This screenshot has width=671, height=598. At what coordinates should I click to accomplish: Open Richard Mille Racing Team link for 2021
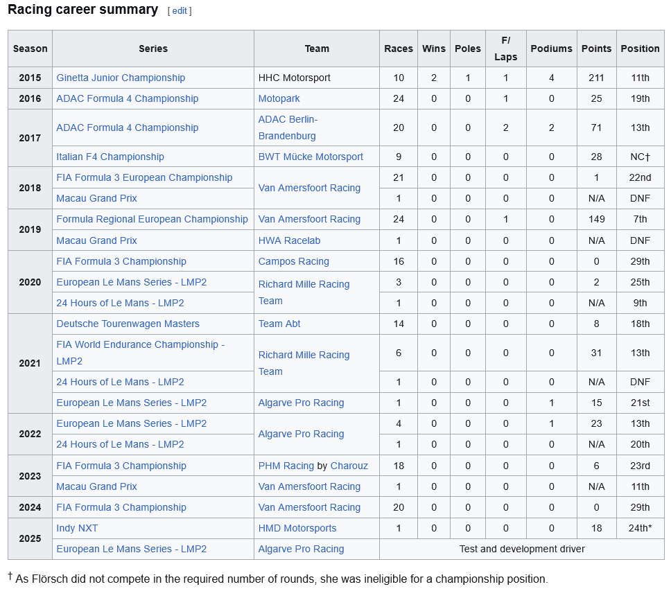tap(304, 363)
